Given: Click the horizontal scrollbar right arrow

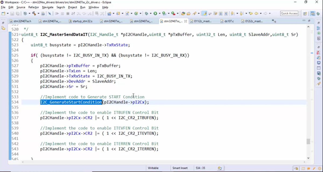Looking at the screenshot, I should point(305,162).
